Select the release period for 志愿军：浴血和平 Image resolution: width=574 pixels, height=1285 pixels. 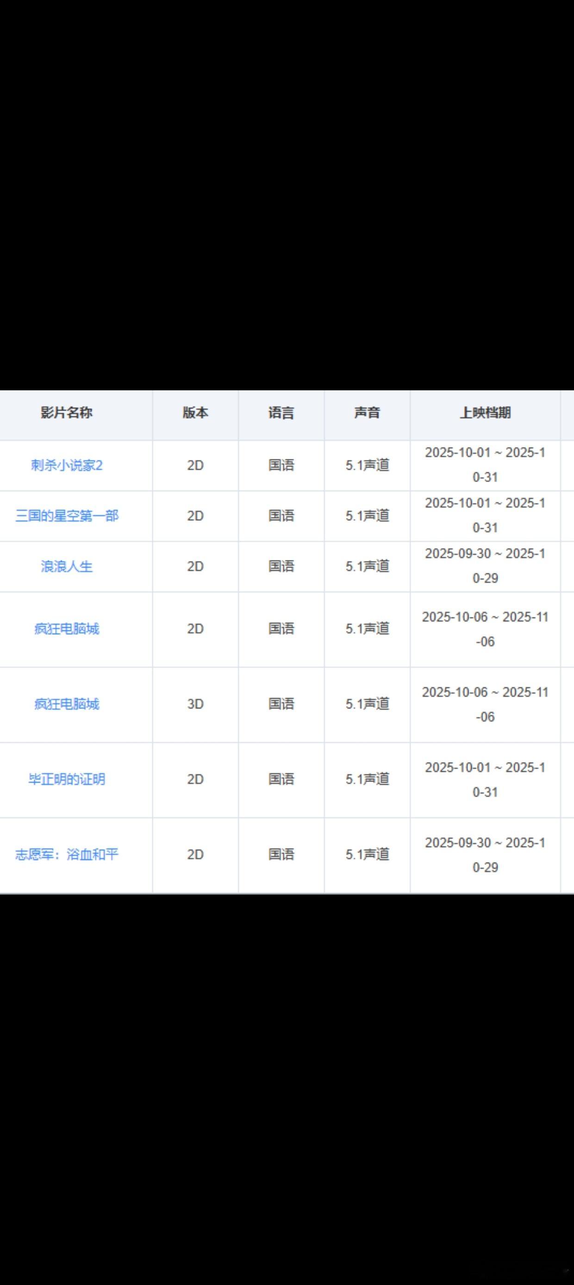pos(485,855)
